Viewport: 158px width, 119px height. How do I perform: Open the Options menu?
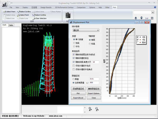[92, 7]
